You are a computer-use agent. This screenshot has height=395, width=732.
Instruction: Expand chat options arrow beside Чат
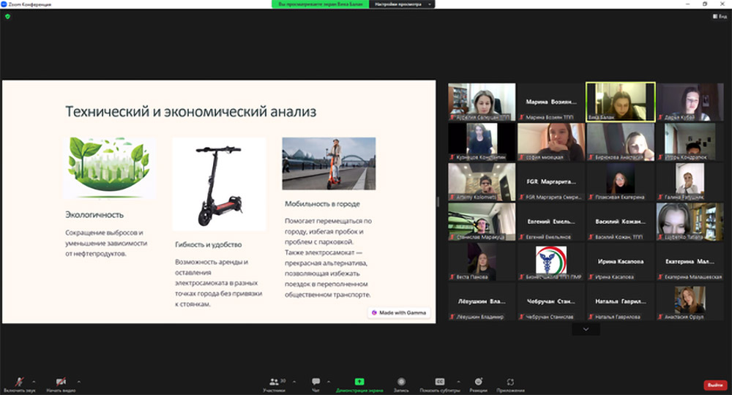pyautogui.click(x=329, y=381)
